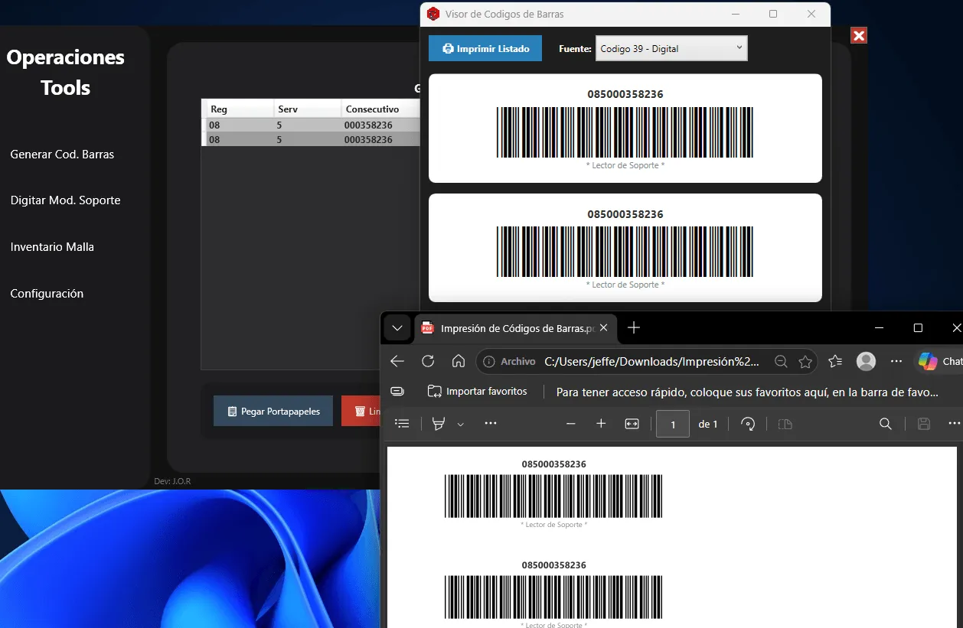This screenshot has height=628, width=963.
Task: Open more PDF tools ellipsis near the highlighter
Action: [491, 423]
